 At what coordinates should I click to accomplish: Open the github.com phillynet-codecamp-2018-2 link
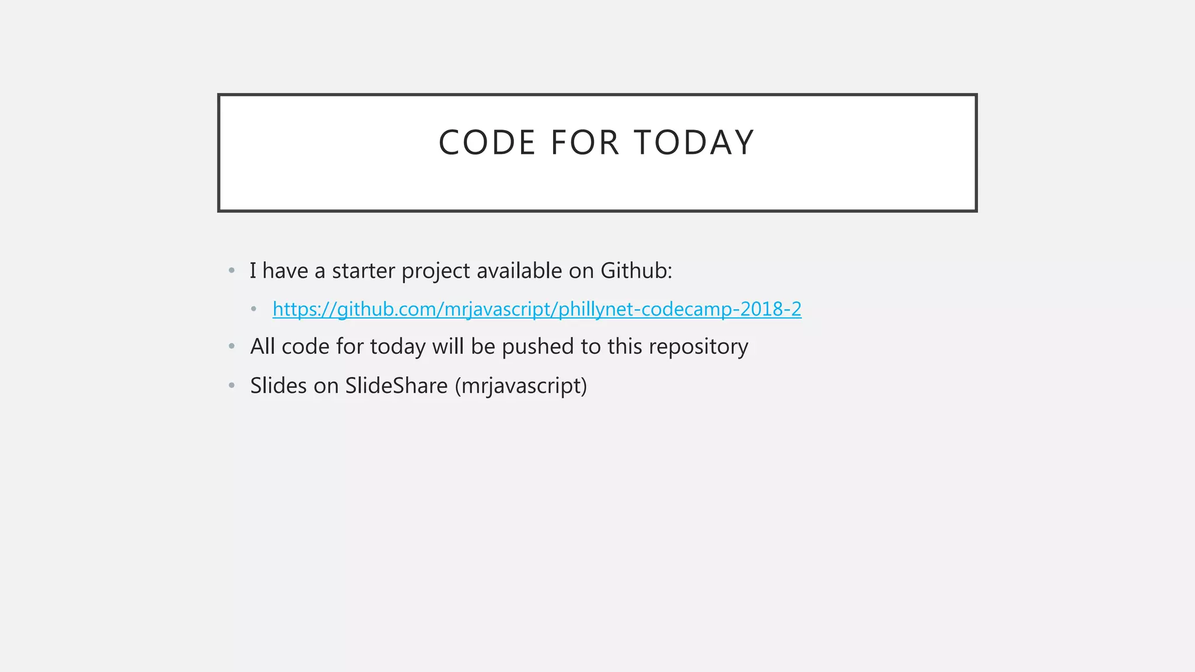coord(537,309)
